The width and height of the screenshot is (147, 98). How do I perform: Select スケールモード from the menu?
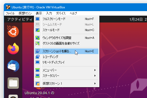(x=67, y=30)
